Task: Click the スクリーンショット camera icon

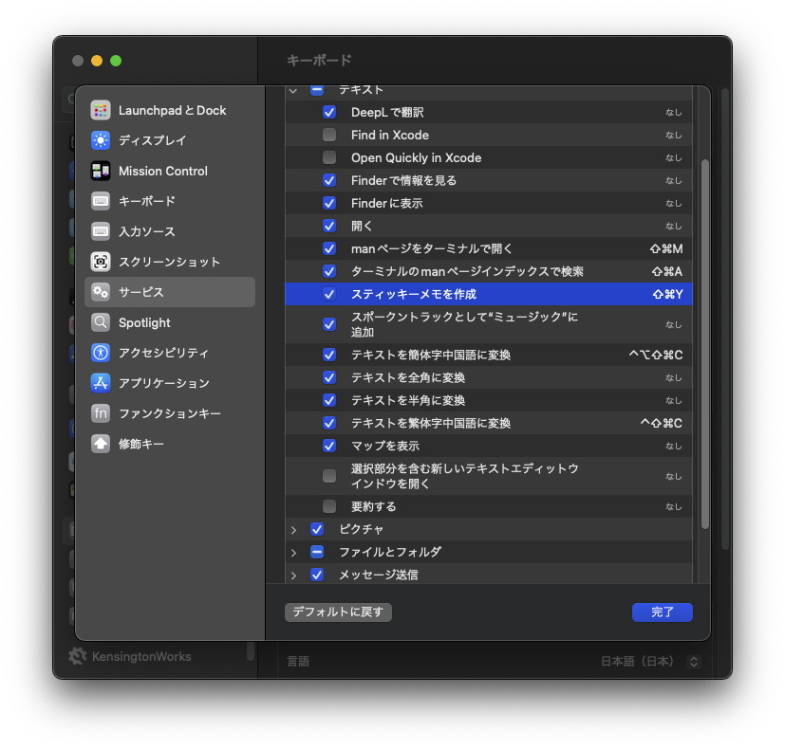Action: click(x=101, y=262)
